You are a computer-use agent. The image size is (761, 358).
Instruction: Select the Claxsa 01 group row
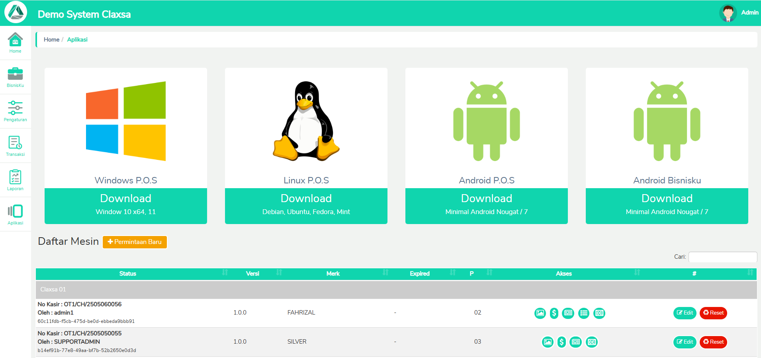coord(396,289)
